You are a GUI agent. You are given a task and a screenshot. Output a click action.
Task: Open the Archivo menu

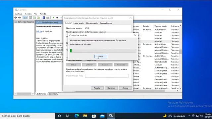(19, 14)
